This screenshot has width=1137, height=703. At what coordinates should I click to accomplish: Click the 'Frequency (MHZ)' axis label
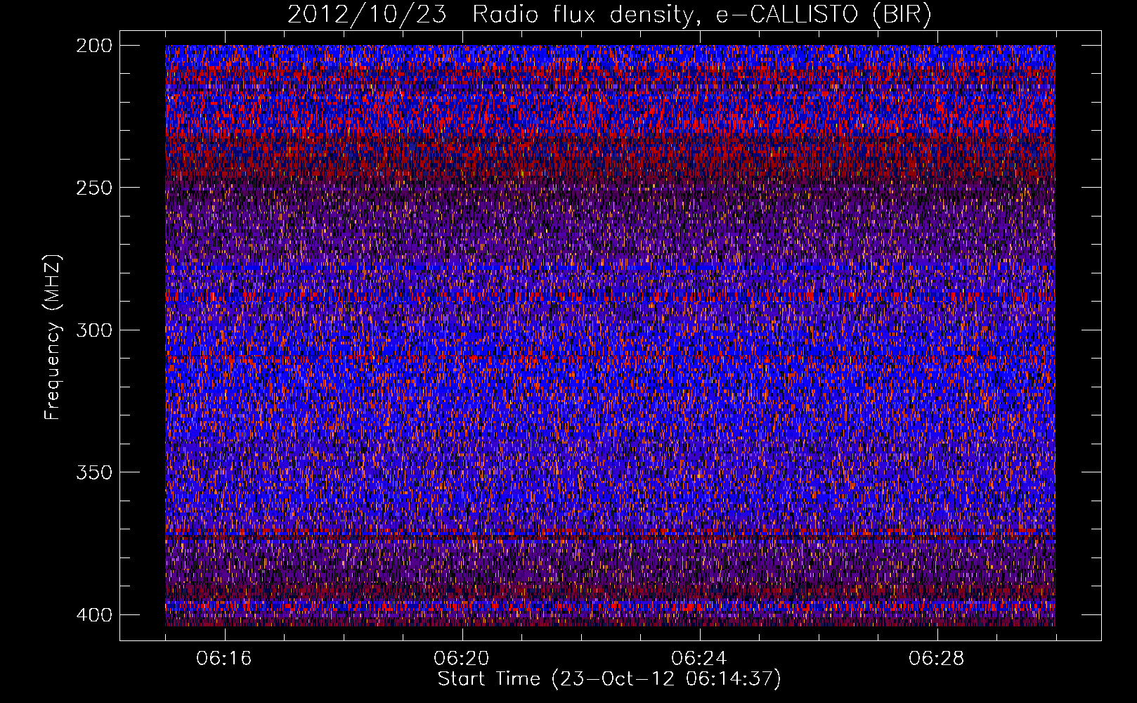tap(53, 337)
